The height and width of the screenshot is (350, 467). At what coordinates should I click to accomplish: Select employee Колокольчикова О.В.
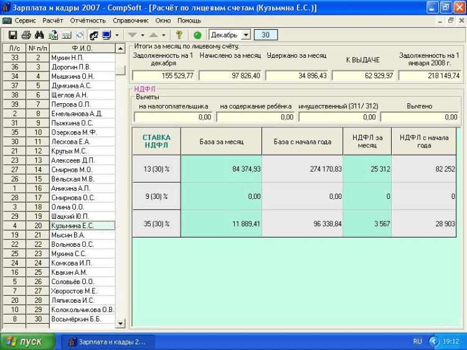point(82,310)
